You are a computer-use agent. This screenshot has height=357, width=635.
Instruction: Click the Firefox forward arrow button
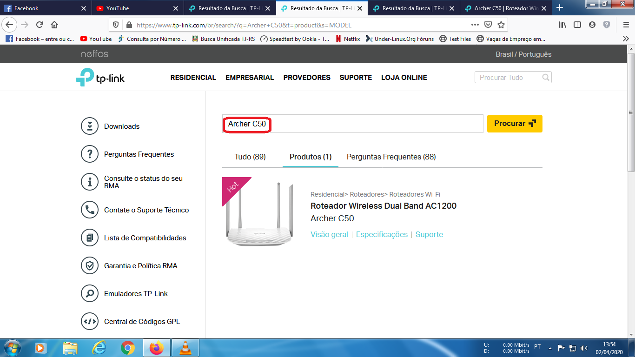click(25, 25)
